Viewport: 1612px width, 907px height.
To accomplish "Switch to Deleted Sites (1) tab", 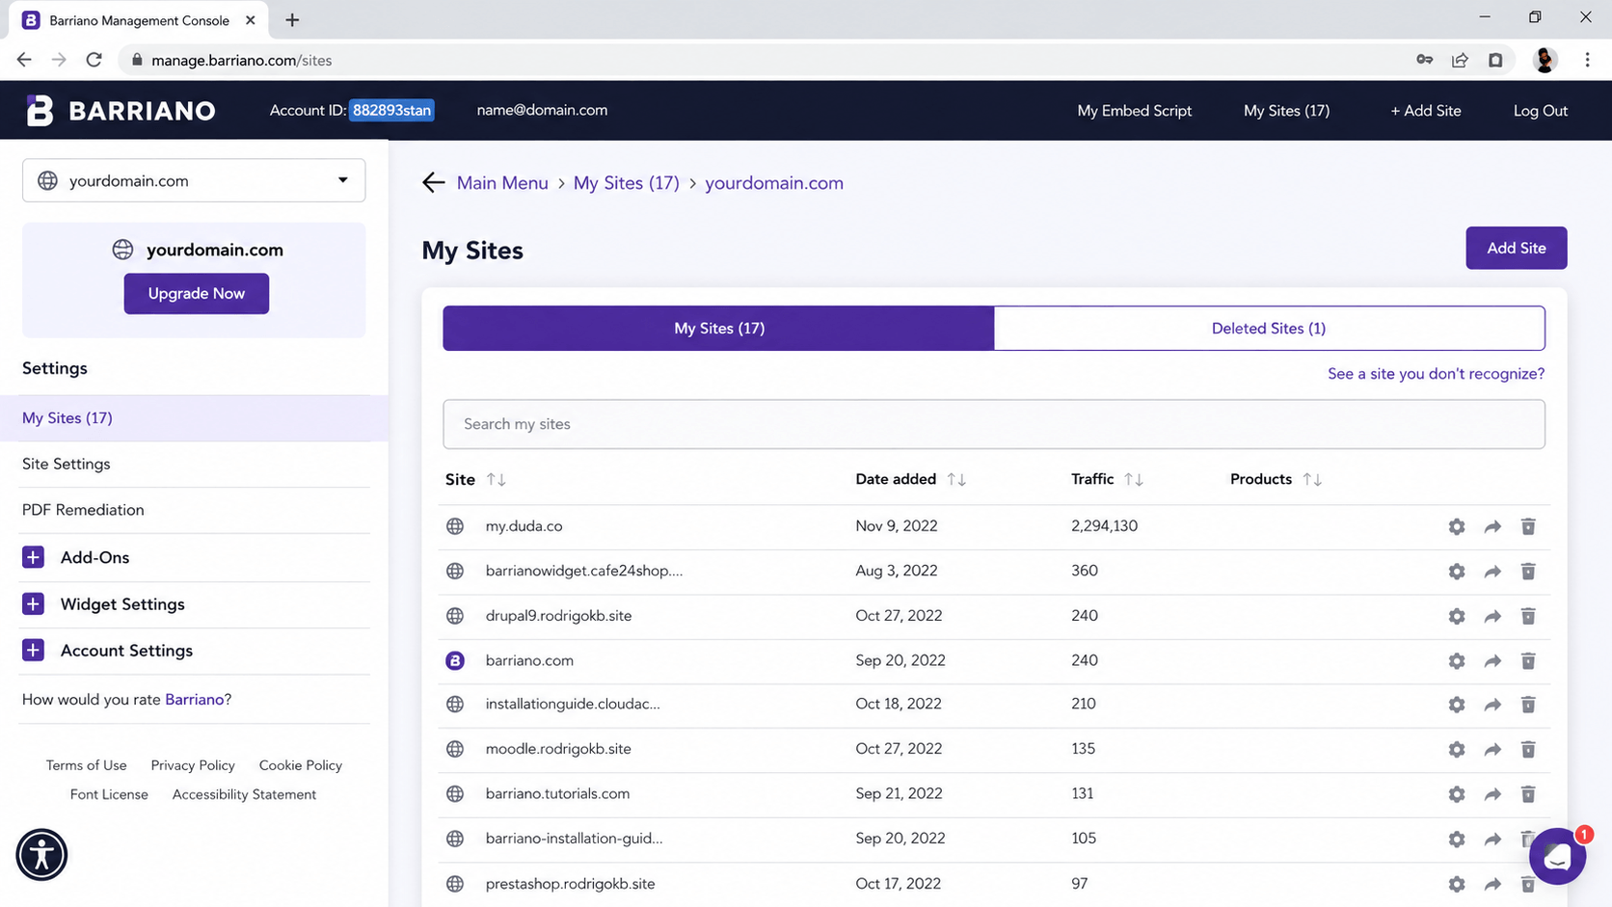I will pos(1269,329).
